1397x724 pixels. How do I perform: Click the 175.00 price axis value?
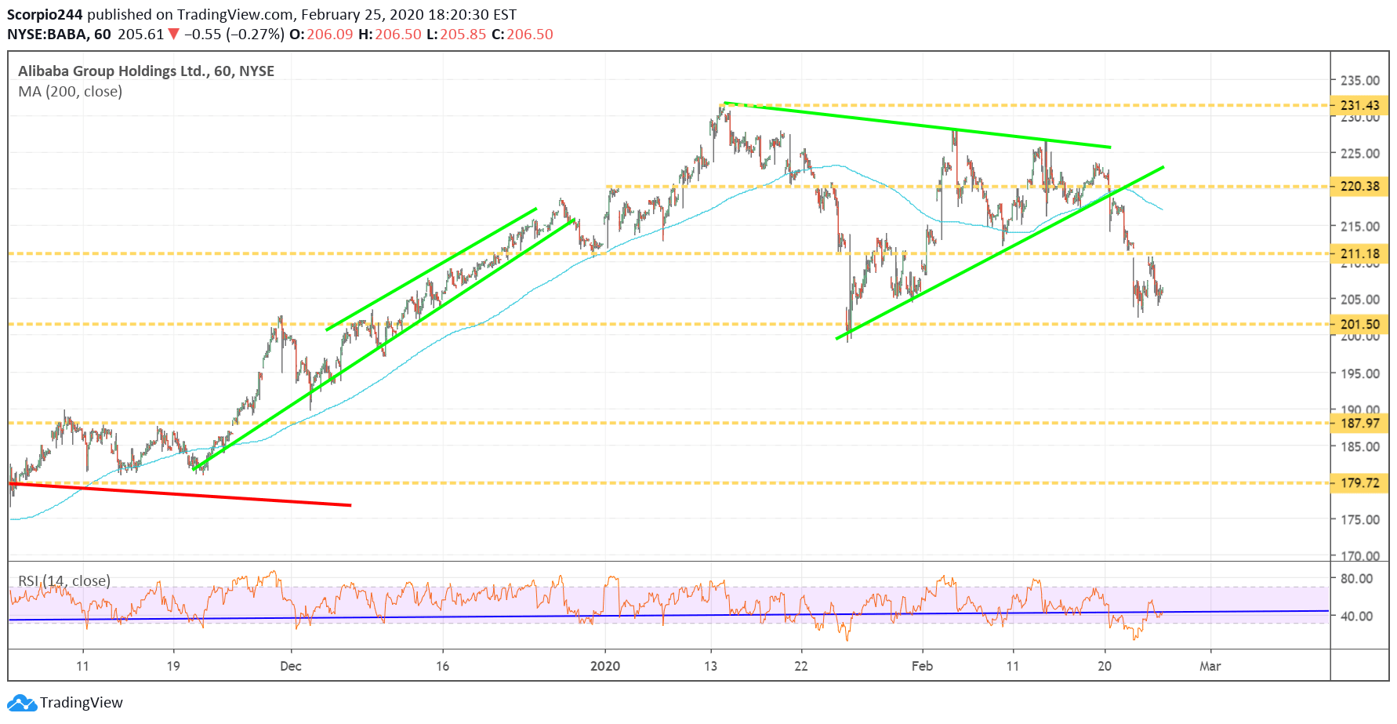(x=1360, y=519)
